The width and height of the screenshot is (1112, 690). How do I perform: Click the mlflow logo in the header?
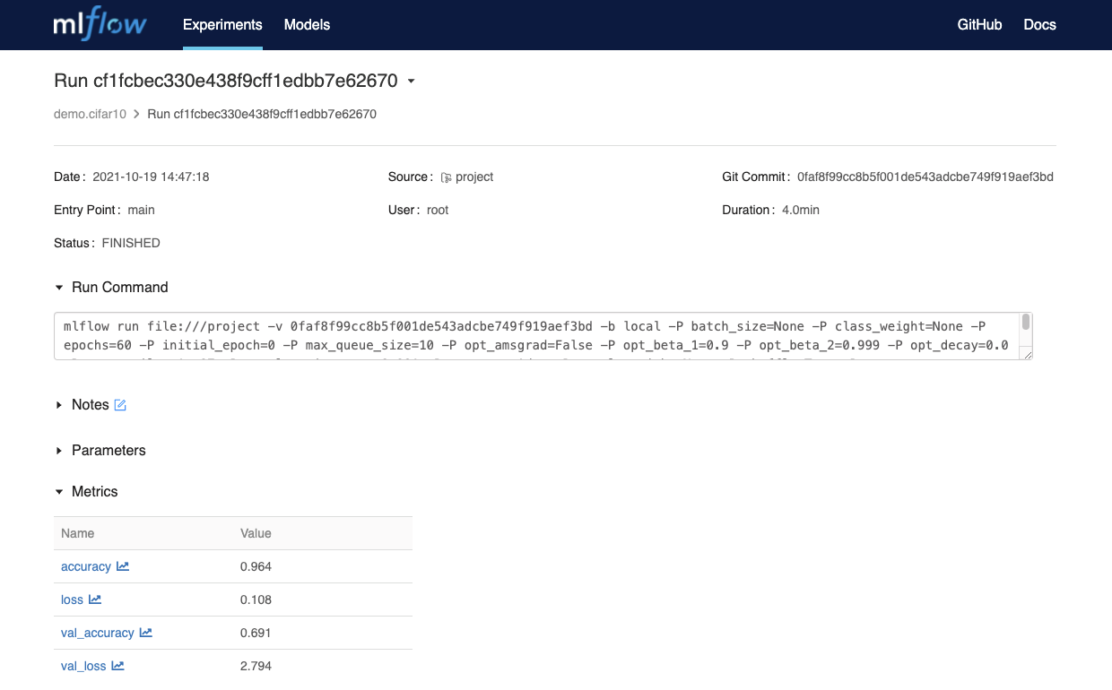click(x=99, y=24)
